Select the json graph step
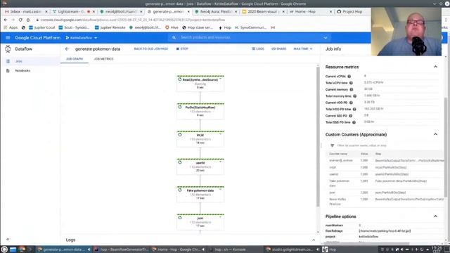This screenshot has width=450, height=253. 200,222
